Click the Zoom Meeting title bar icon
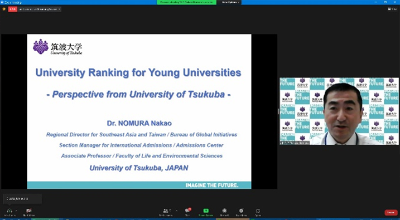 coord(2,2)
